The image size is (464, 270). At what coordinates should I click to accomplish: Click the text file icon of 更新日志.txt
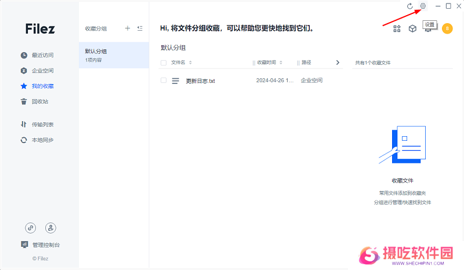pyautogui.click(x=176, y=81)
